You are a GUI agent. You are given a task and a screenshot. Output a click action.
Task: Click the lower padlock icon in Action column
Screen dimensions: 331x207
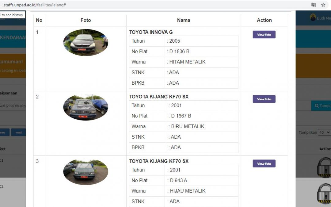[324, 194]
